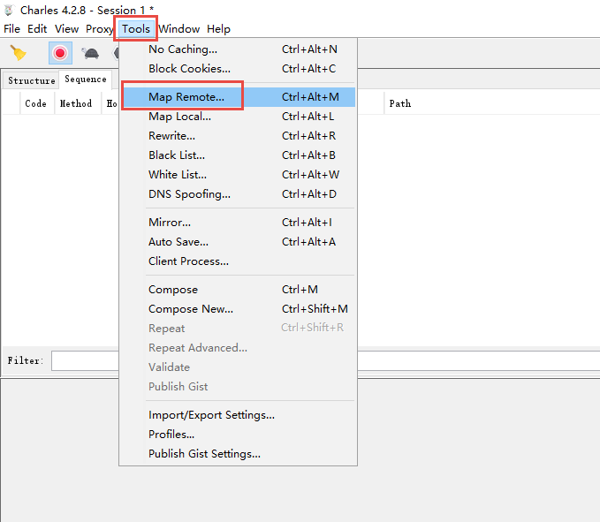
Task: Select the Sequence tab
Action: coord(86,79)
